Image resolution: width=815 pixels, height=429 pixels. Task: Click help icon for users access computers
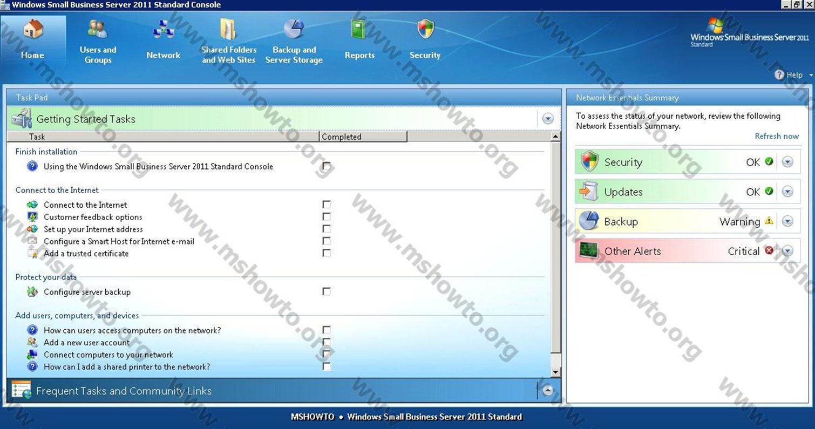click(x=32, y=330)
